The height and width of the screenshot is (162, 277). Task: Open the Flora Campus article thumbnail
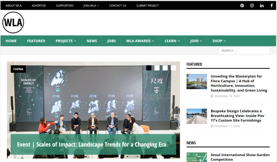pos(197,82)
